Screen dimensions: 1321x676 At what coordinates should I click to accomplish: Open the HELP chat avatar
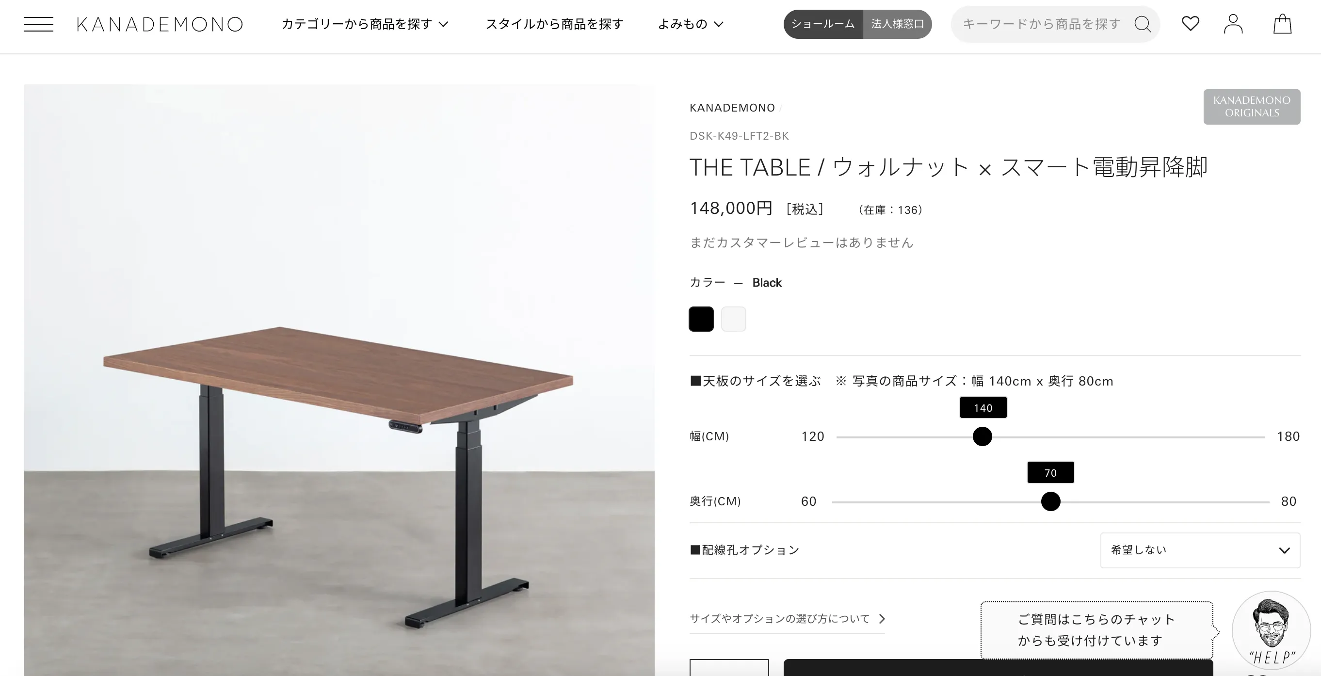tap(1271, 630)
